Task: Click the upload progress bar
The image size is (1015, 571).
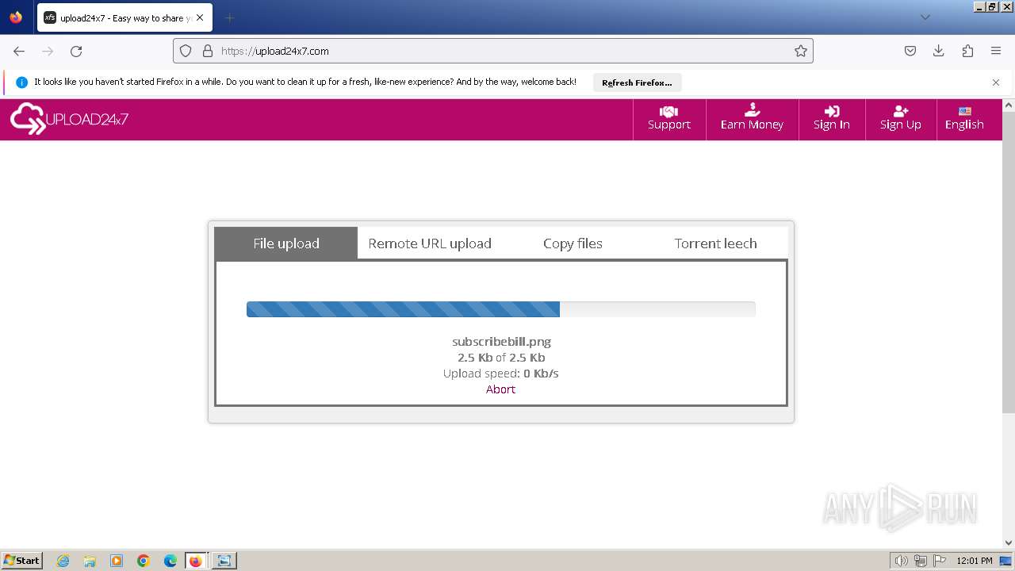Action: coord(501,309)
